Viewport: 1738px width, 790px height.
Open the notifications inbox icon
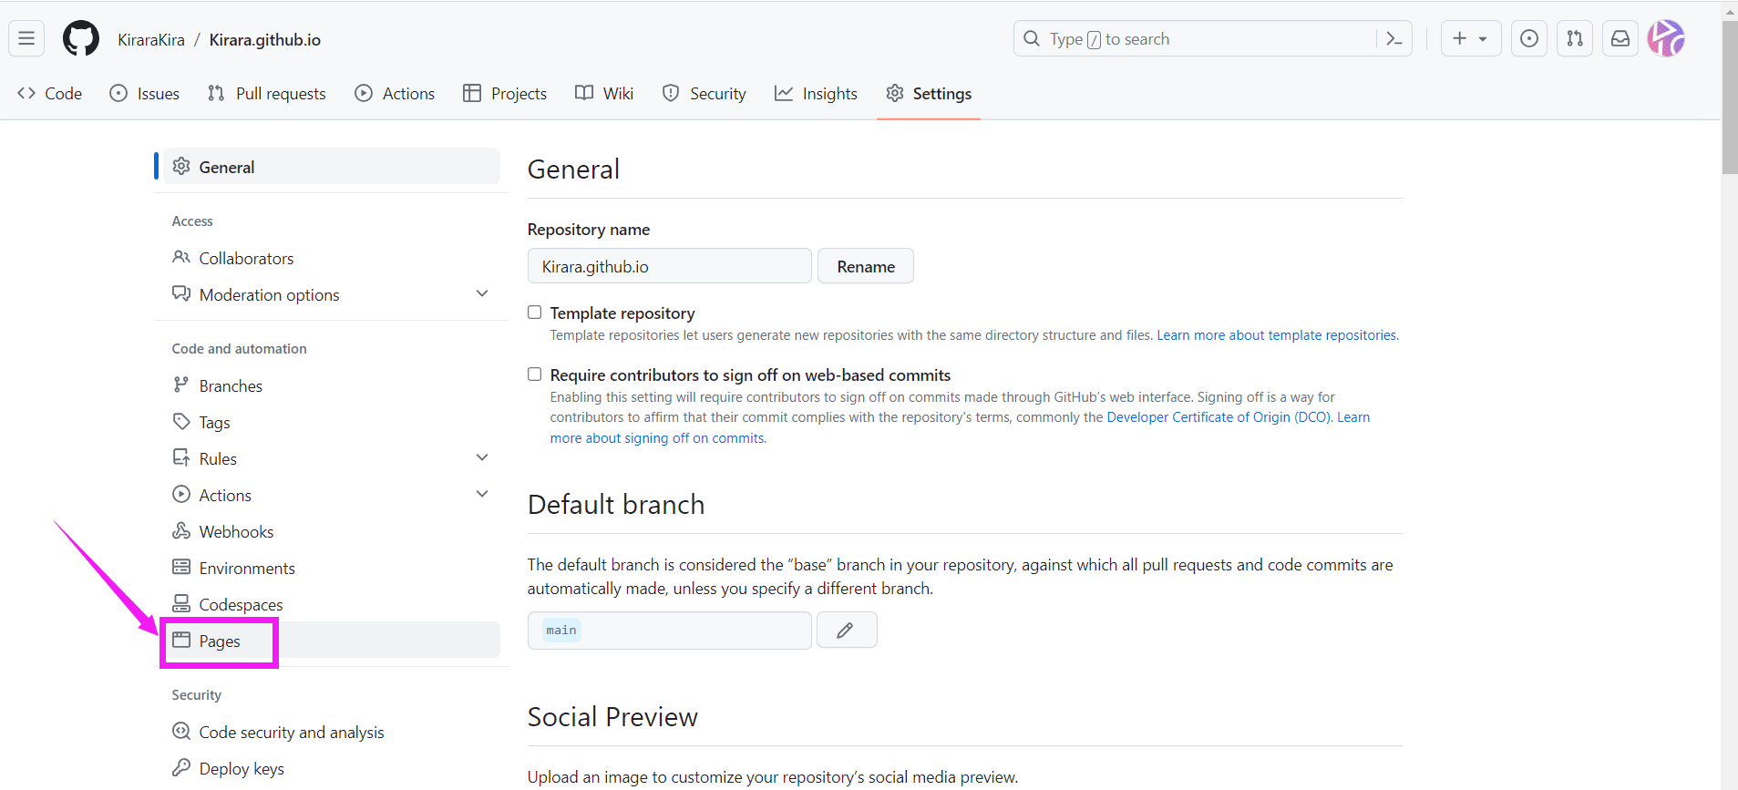pos(1620,38)
